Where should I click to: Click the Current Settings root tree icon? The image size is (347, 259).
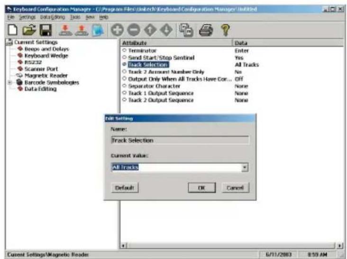pyautogui.click(x=9, y=42)
